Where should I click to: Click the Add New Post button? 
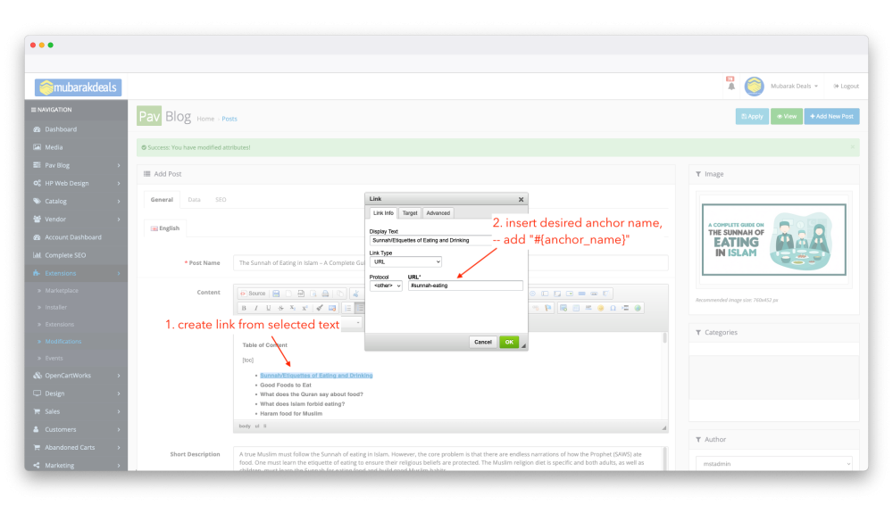pos(831,117)
